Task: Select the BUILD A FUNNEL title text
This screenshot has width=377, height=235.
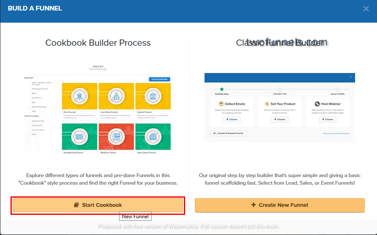Action: point(35,8)
